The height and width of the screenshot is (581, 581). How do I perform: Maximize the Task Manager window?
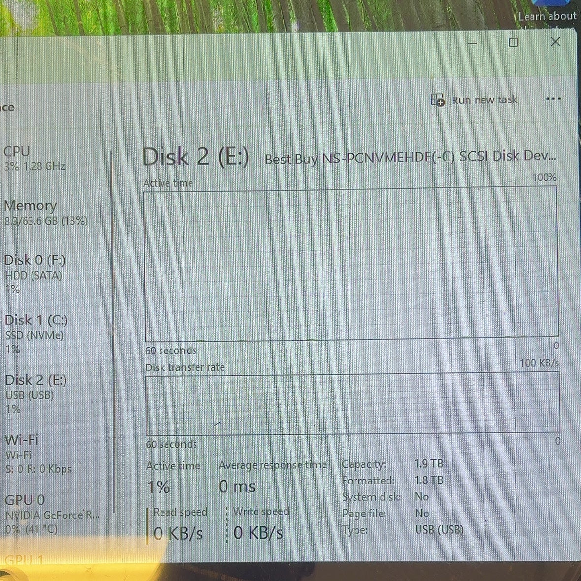click(x=513, y=43)
